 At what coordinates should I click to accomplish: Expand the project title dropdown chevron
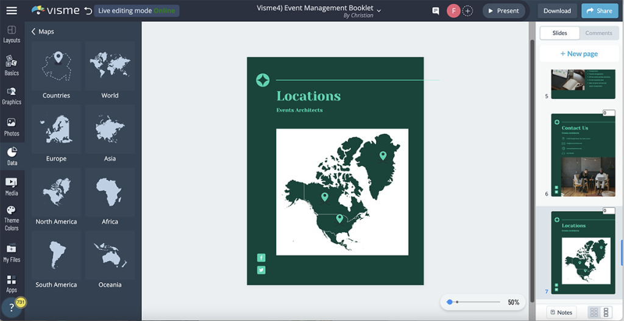pos(379,10)
